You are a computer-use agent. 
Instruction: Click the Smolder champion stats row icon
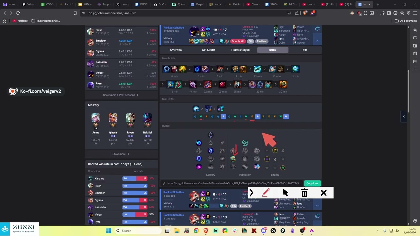(x=90, y=42)
